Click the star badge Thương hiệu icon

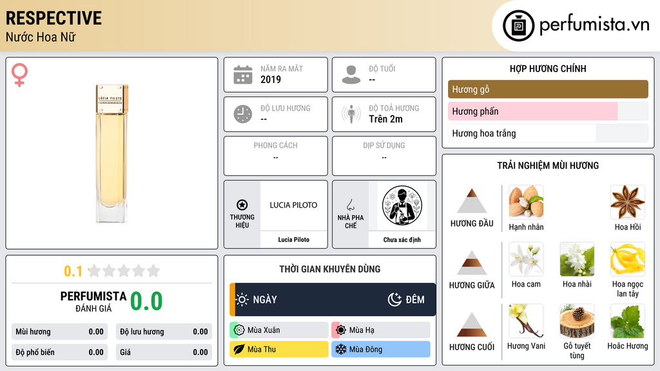(242, 205)
